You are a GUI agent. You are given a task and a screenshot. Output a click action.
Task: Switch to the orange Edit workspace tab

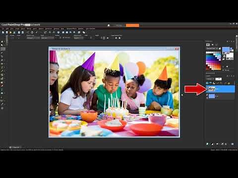point(132,25)
